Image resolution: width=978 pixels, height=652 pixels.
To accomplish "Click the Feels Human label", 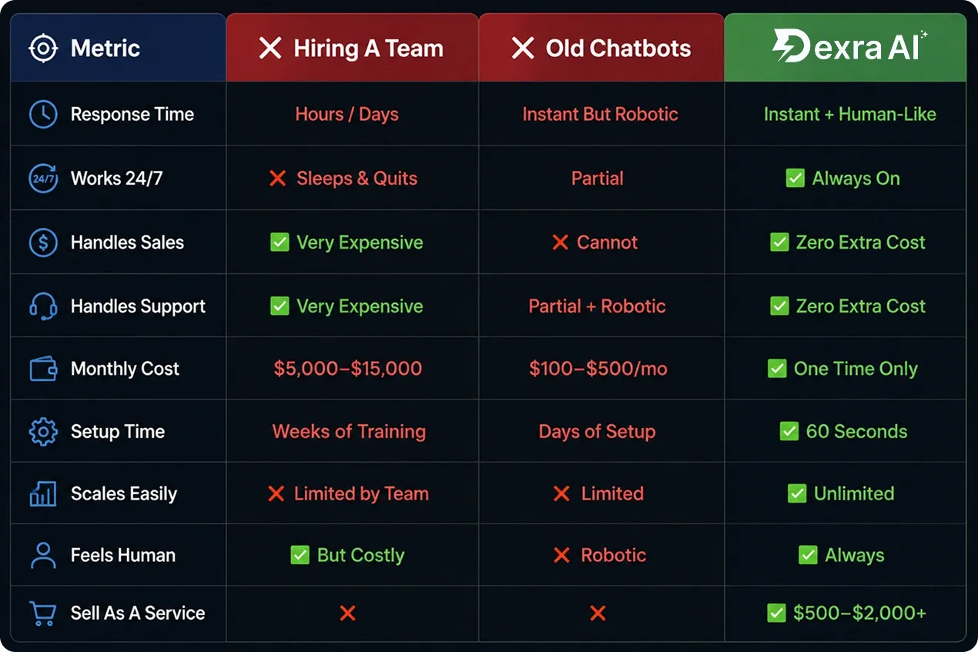I will coord(123,555).
